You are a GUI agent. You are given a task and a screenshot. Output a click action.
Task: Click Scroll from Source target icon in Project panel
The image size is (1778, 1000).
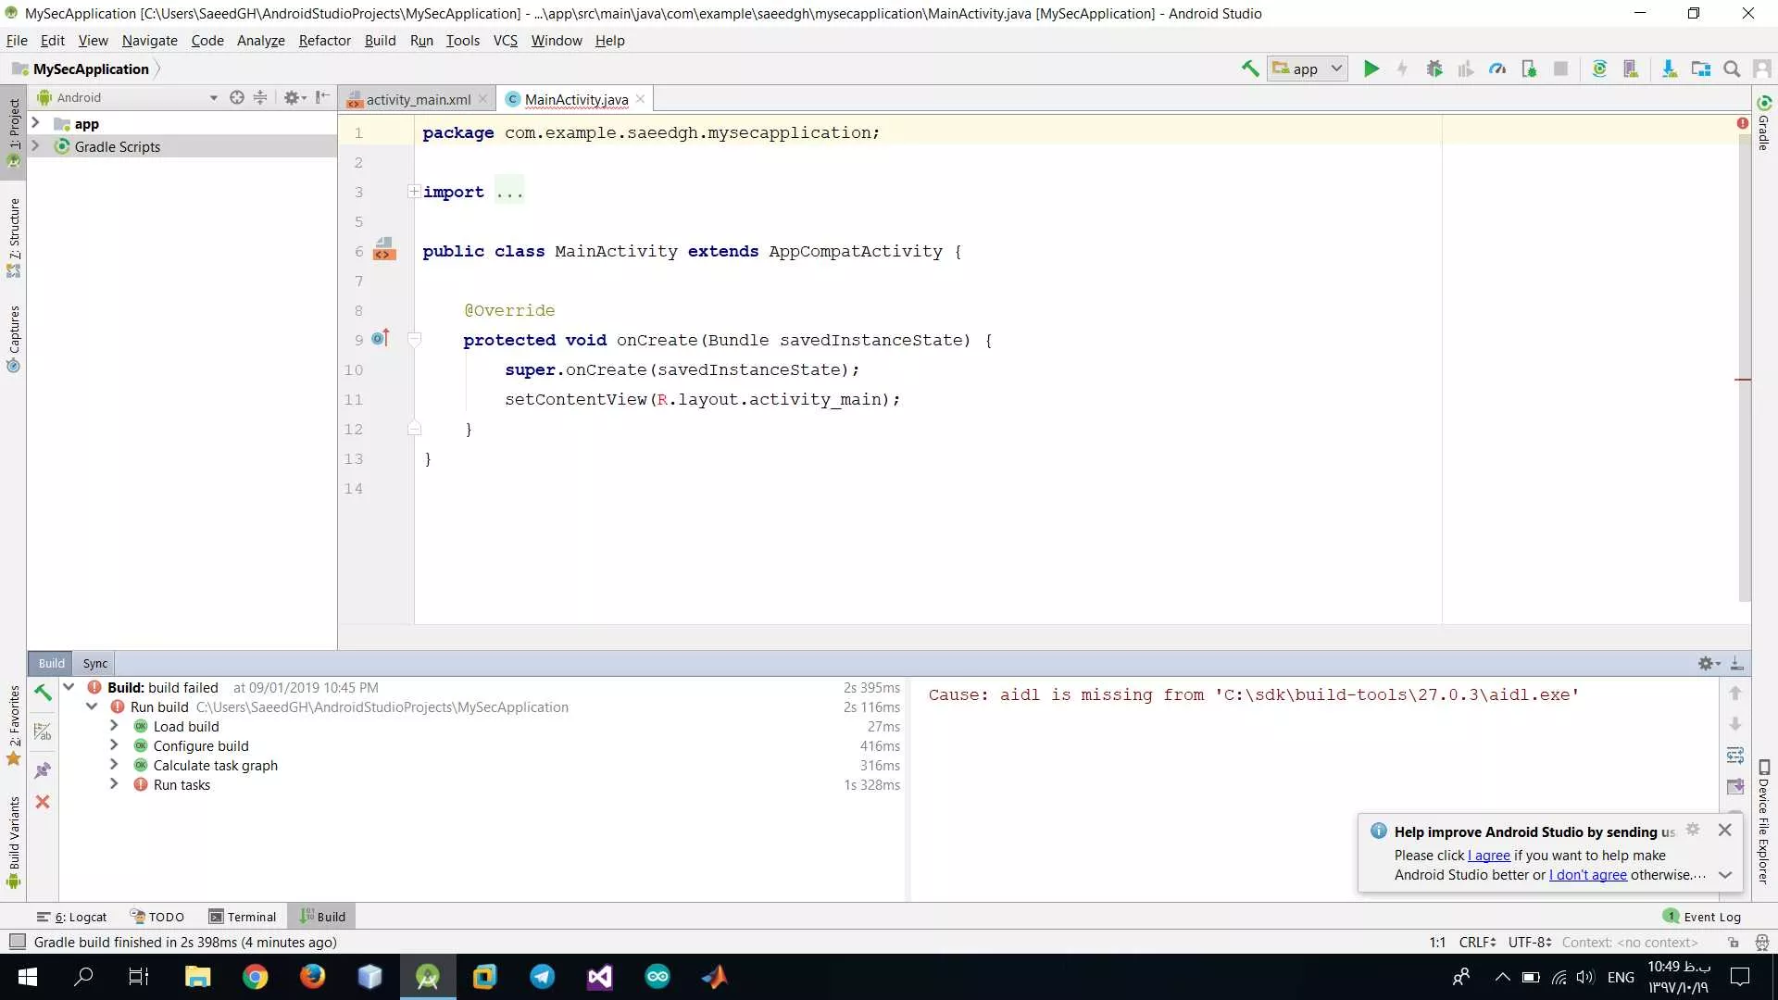(237, 97)
